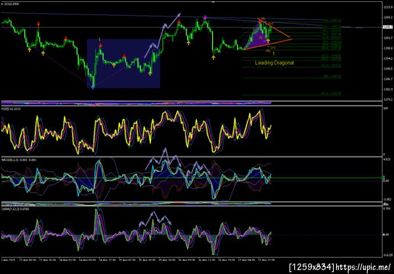394x274 pixels.
Task: Click the 1213.0 price scale label
Action: pyautogui.click(x=387, y=7)
